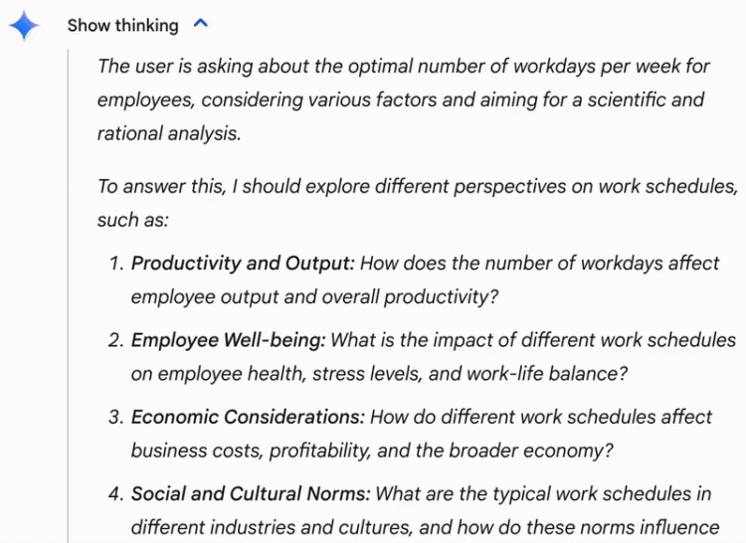Click 'To answer this' paragraph start

(161, 186)
